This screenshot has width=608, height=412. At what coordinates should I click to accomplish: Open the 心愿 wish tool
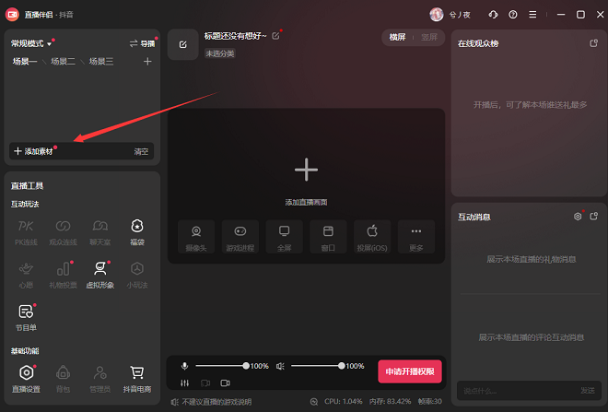pos(26,275)
